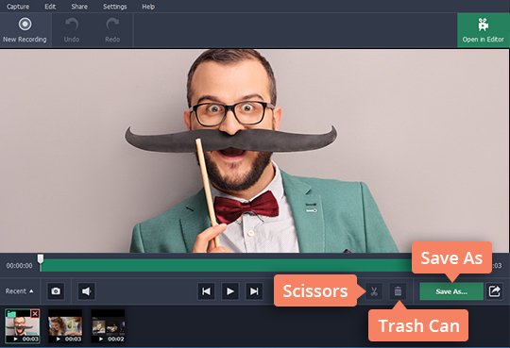Screen dimensions: 510x348
Task: Open the Capture menu
Action: (x=18, y=7)
